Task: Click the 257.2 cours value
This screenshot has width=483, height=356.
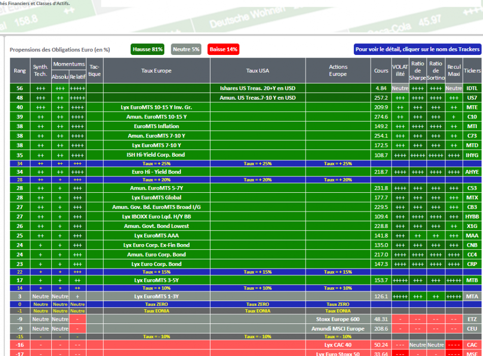Action: pyautogui.click(x=381, y=98)
